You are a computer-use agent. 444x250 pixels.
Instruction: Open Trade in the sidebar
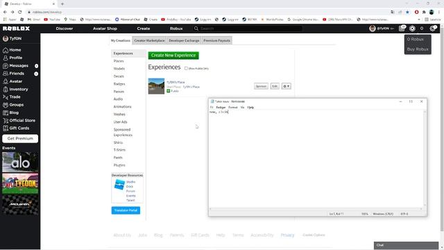click(x=12, y=97)
